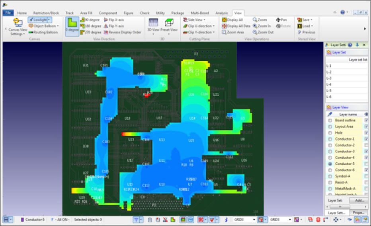This screenshot has width=371, height=226.
Task: Expand the Clip X-direction dropdown
Action: 214,26
